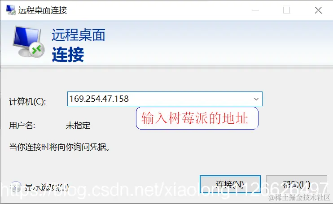Minimize the 远程桌面连接 window
The image size is (333, 204).
(255, 10)
